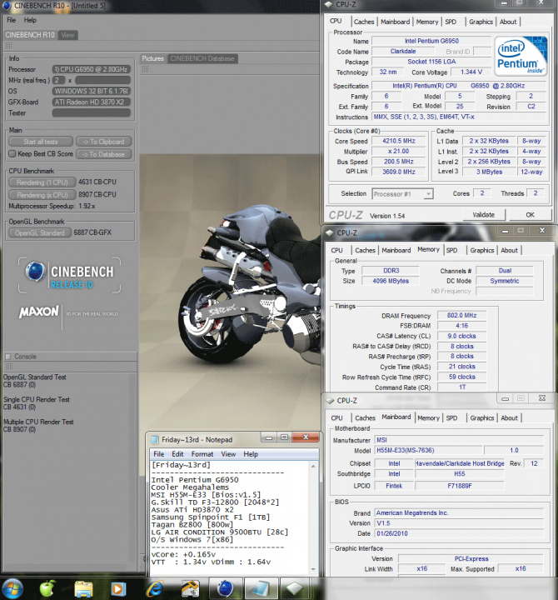The width and height of the screenshot is (558, 600).
Task: Click the rendered motorcycle picture
Action: 230,292
